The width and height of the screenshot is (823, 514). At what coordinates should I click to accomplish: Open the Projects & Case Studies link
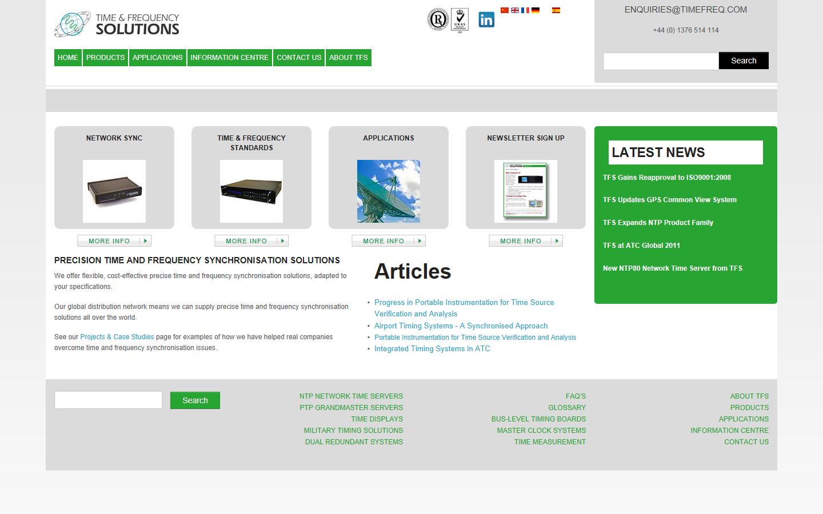point(117,336)
